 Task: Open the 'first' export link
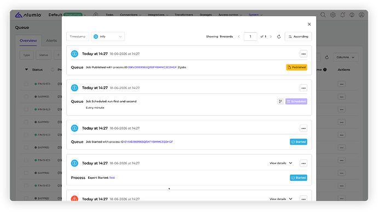[x=112, y=178]
